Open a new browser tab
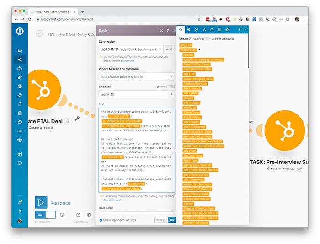Viewport: 320px width, 244px height. [x=82, y=12]
